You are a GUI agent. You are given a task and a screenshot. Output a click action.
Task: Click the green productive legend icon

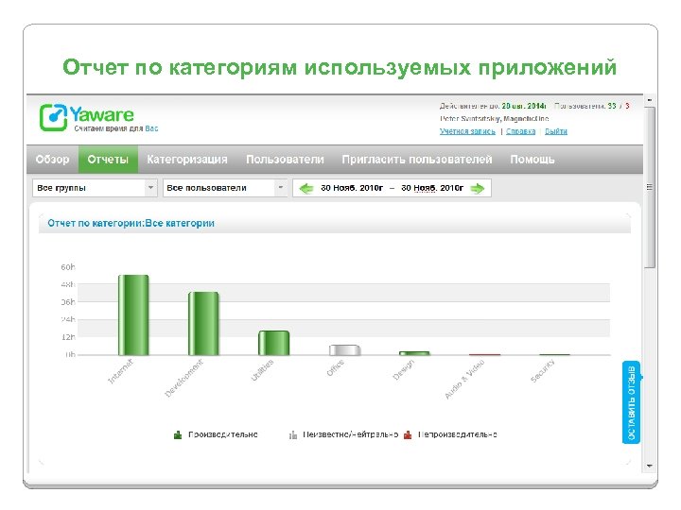tap(178, 434)
